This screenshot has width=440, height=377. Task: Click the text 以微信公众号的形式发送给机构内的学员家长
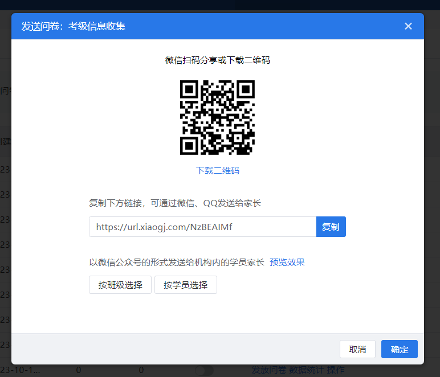[177, 262]
